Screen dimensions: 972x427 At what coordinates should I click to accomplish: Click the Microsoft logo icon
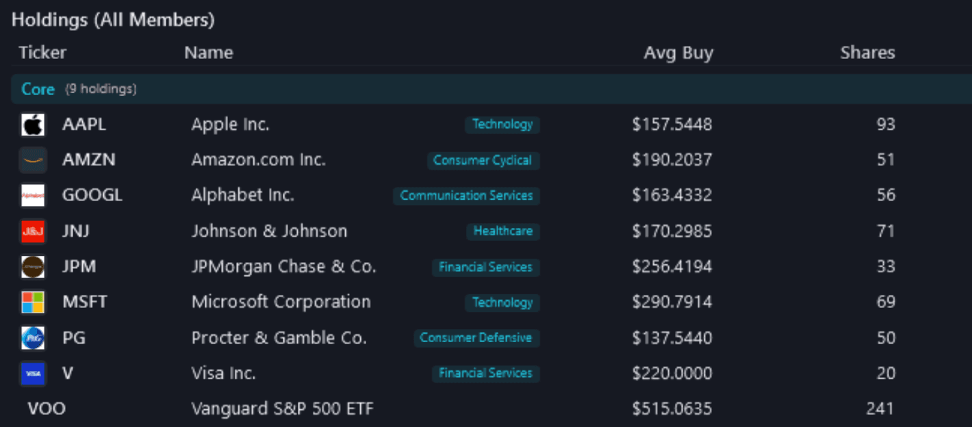coord(33,302)
